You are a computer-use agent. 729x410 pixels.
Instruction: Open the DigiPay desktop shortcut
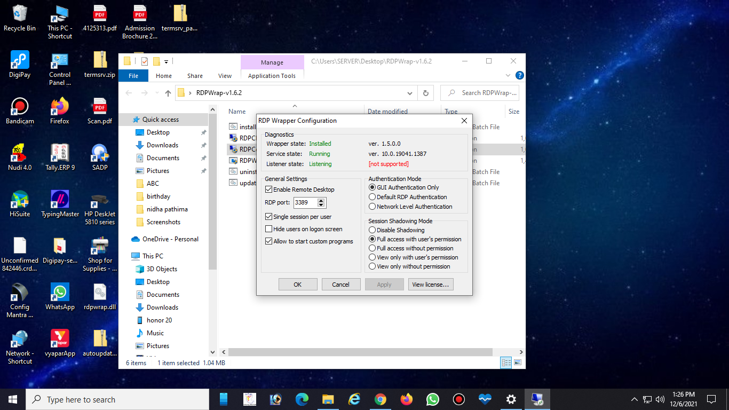(20, 64)
